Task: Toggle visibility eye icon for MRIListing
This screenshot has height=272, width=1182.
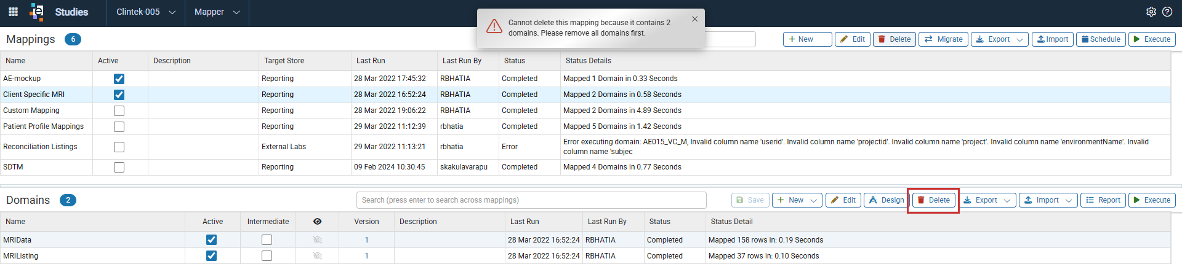Action: click(x=317, y=255)
